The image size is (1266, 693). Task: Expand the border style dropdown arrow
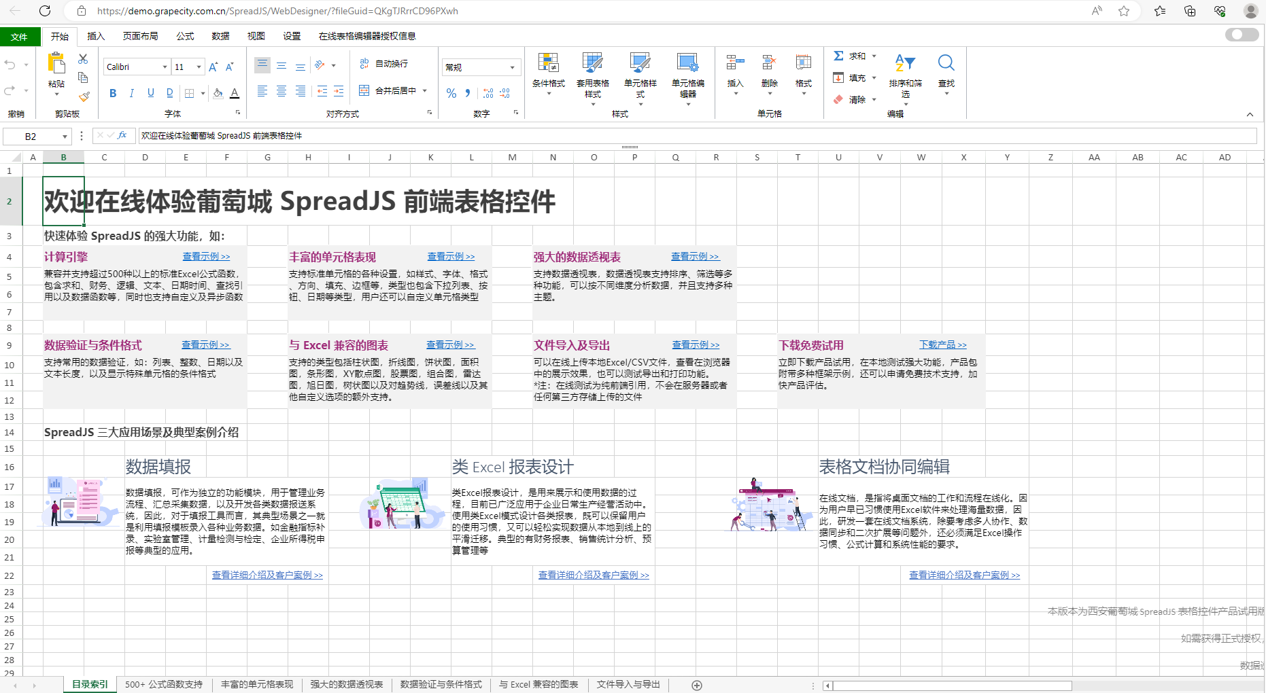[203, 93]
